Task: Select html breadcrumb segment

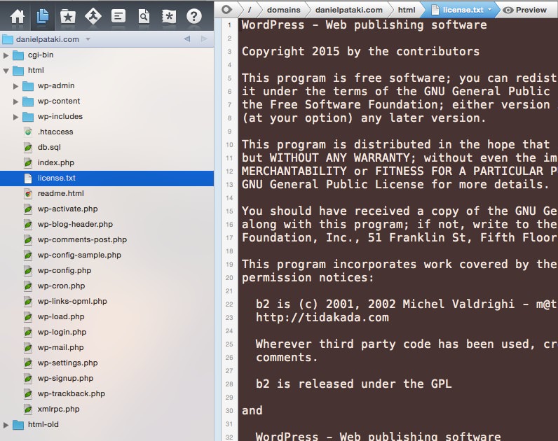Action: click(x=407, y=10)
